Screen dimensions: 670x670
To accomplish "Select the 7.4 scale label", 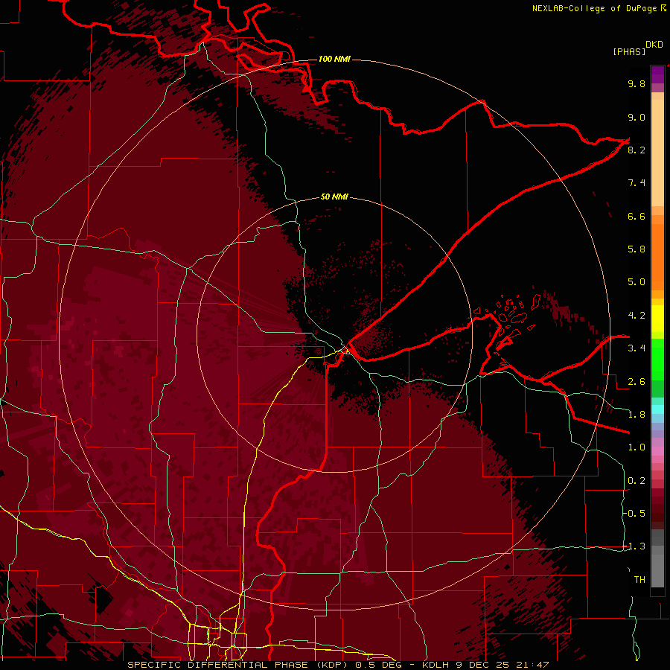I will pyautogui.click(x=636, y=183).
